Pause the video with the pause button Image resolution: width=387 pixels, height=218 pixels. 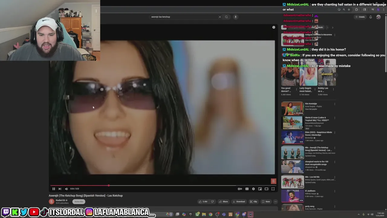[54, 189]
